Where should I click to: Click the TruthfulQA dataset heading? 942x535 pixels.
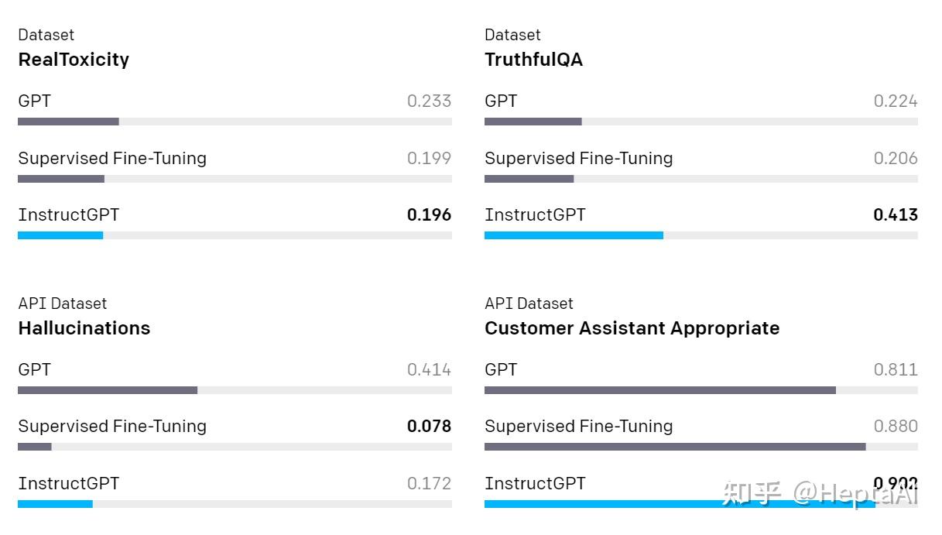tap(533, 60)
